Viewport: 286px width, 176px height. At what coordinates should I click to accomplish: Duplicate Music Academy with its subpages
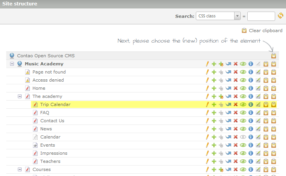pos(221,64)
